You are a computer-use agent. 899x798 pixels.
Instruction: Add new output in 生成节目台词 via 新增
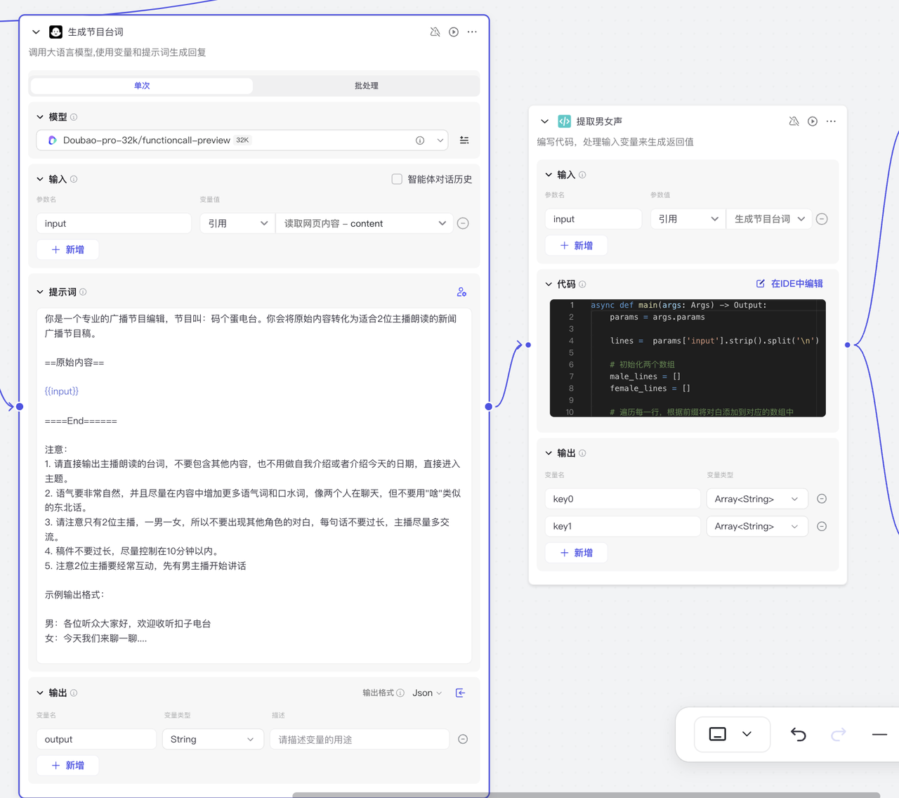[x=68, y=765]
